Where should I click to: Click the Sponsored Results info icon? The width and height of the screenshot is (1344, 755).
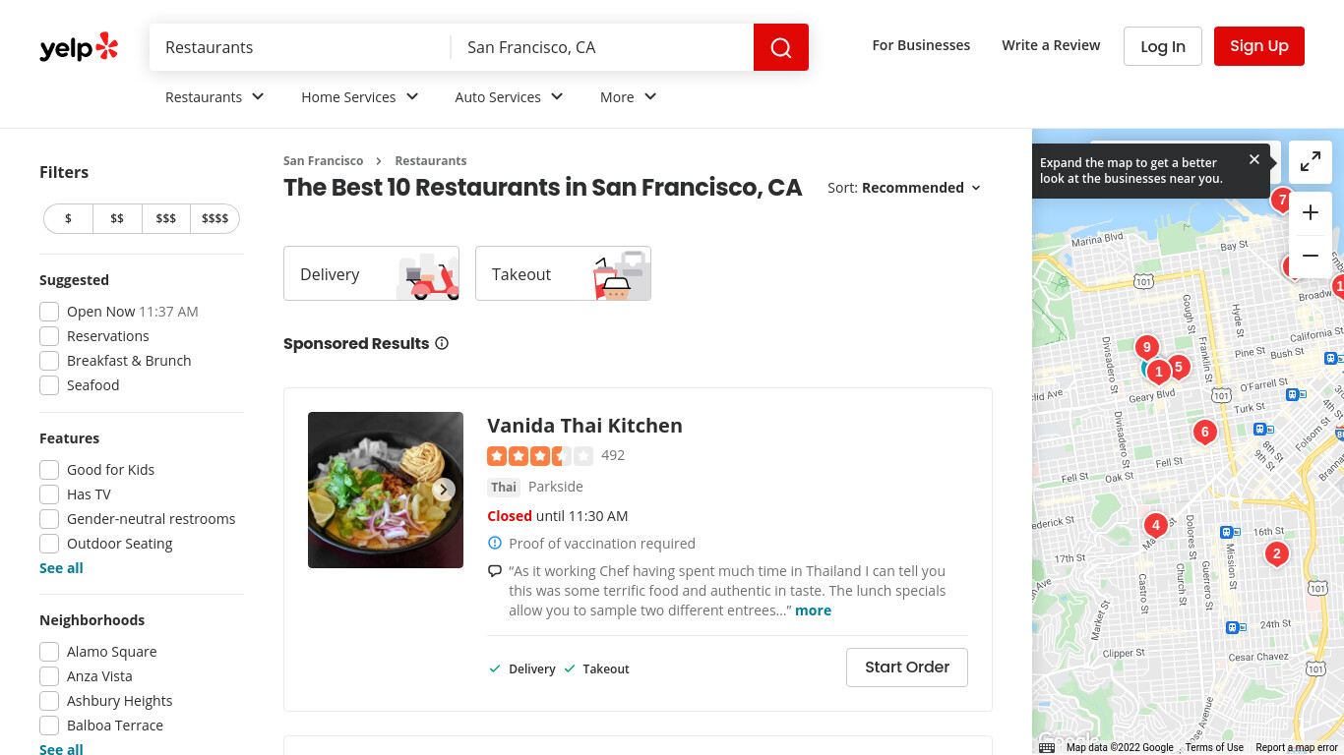coord(442,343)
